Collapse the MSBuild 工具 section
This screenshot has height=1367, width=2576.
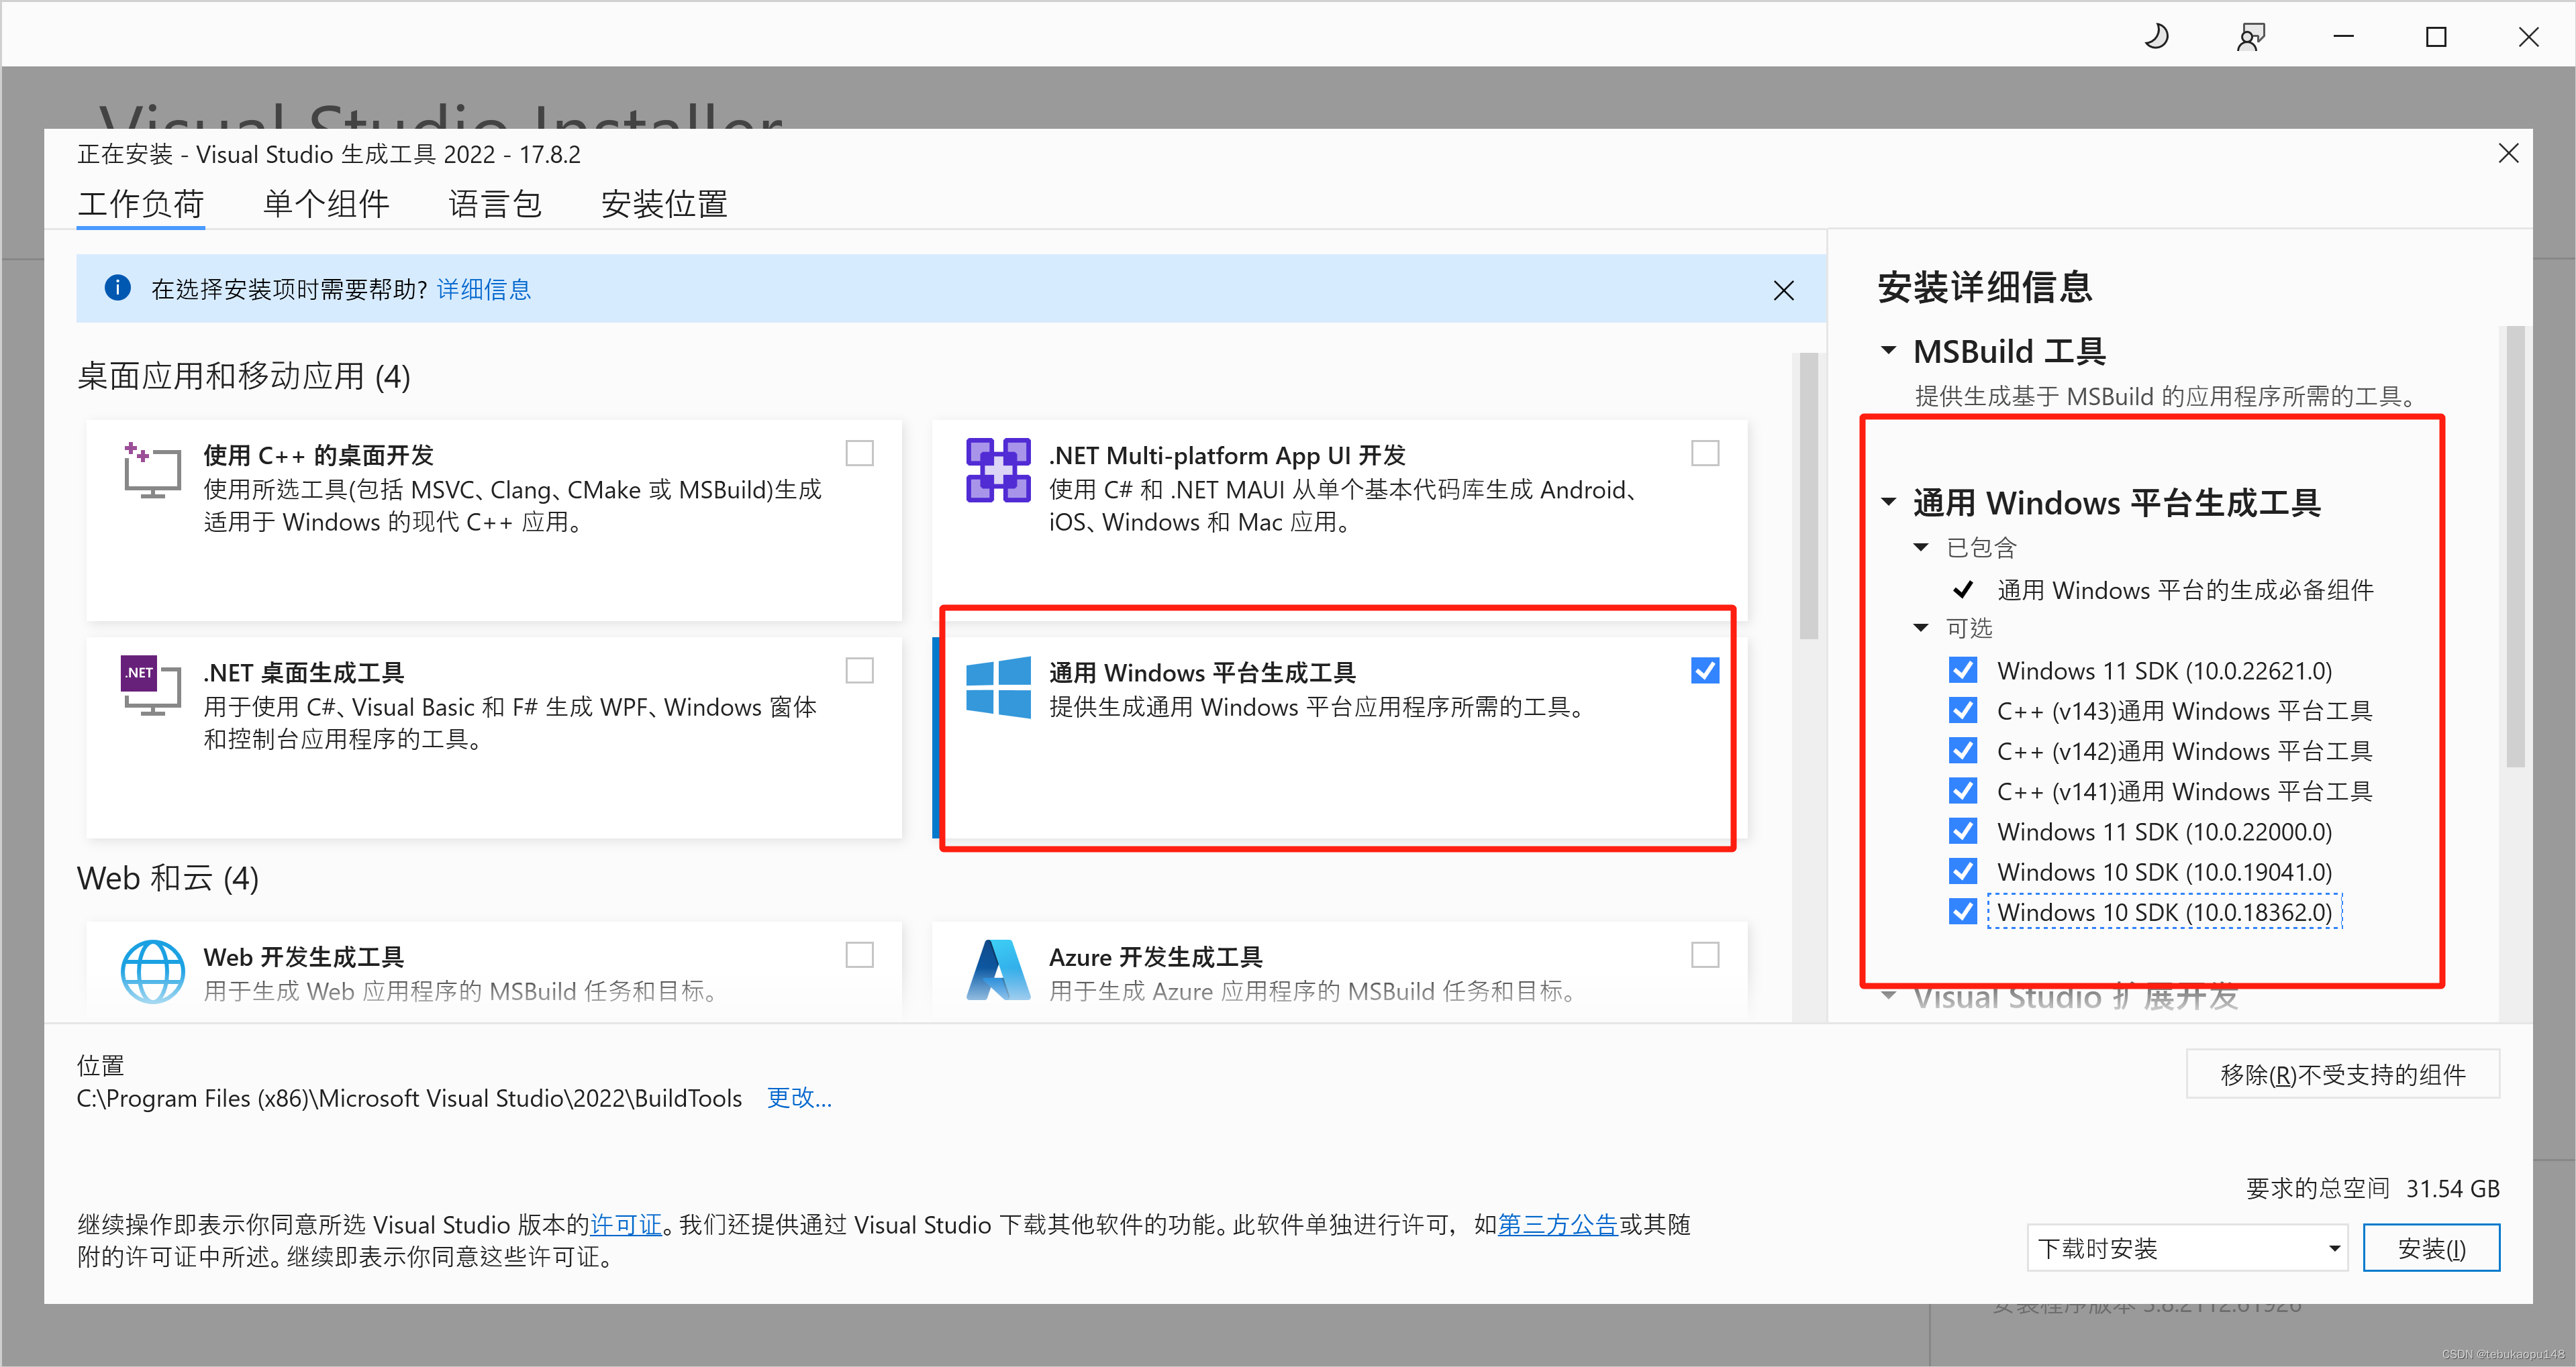pos(1888,351)
